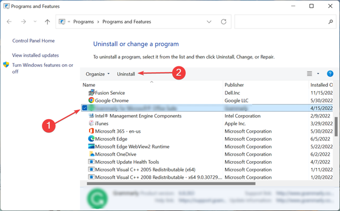Open view options dropdown arrow
This screenshot has width=340, height=211.
click(x=318, y=74)
